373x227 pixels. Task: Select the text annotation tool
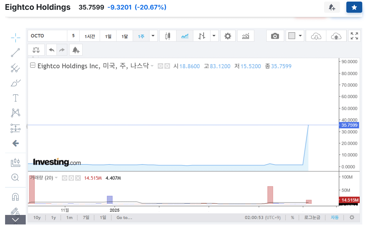[x=15, y=98]
